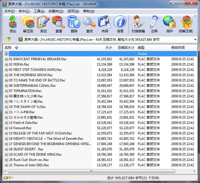Sort by 名称 column header
The image size is (200, 183).
[x=47, y=48]
